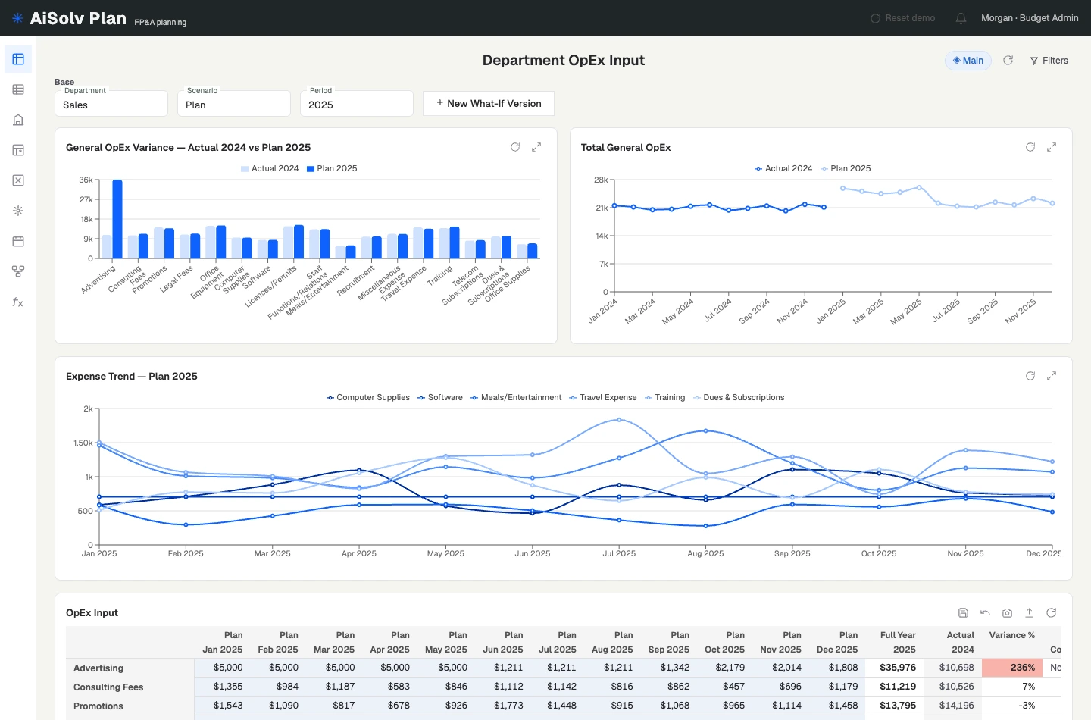The height and width of the screenshot is (720, 1091).
Task: Refresh the Total General OpEx chart
Action: coord(1030,147)
